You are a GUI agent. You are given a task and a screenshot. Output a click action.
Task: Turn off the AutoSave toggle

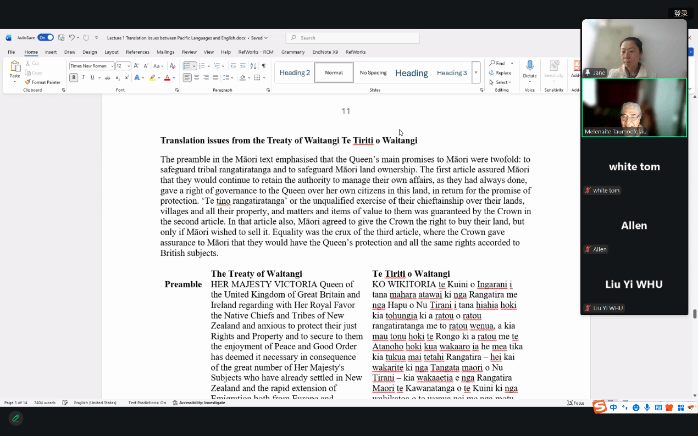(46, 38)
